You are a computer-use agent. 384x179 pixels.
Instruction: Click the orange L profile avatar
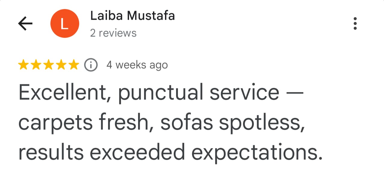pos(64,24)
